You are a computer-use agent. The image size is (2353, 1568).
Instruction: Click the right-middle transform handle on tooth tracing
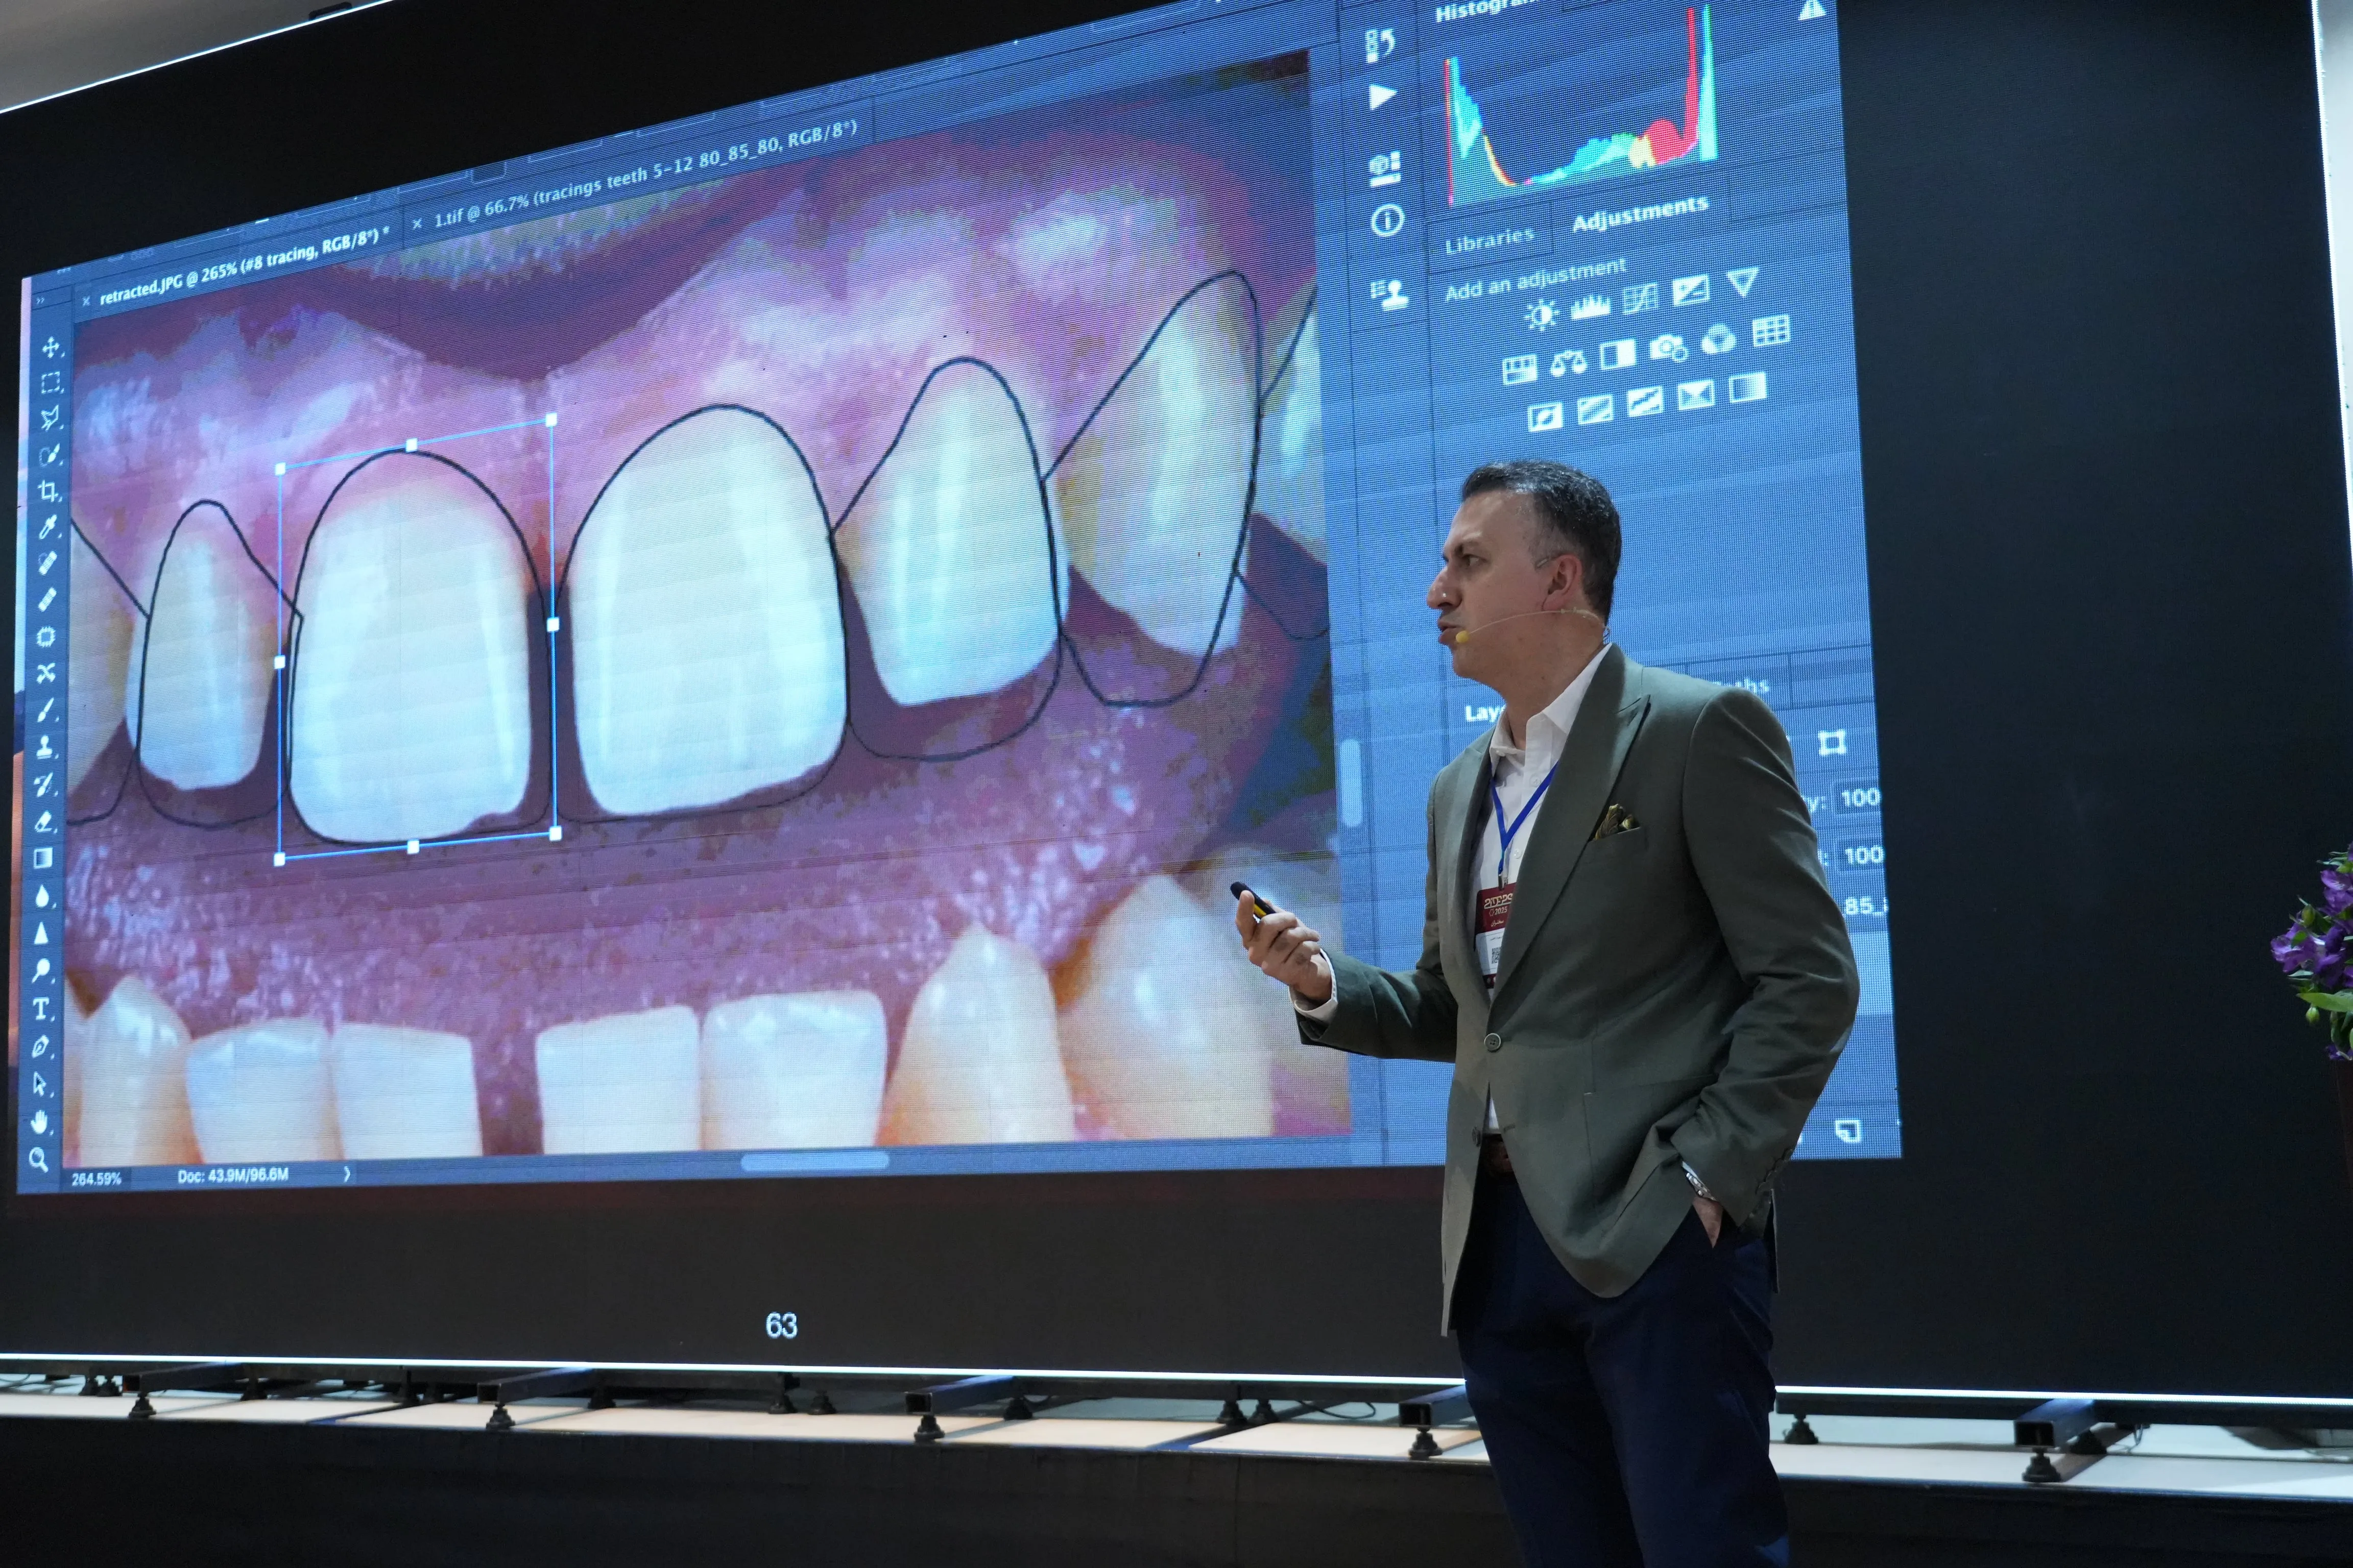pyautogui.click(x=553, y=624)
